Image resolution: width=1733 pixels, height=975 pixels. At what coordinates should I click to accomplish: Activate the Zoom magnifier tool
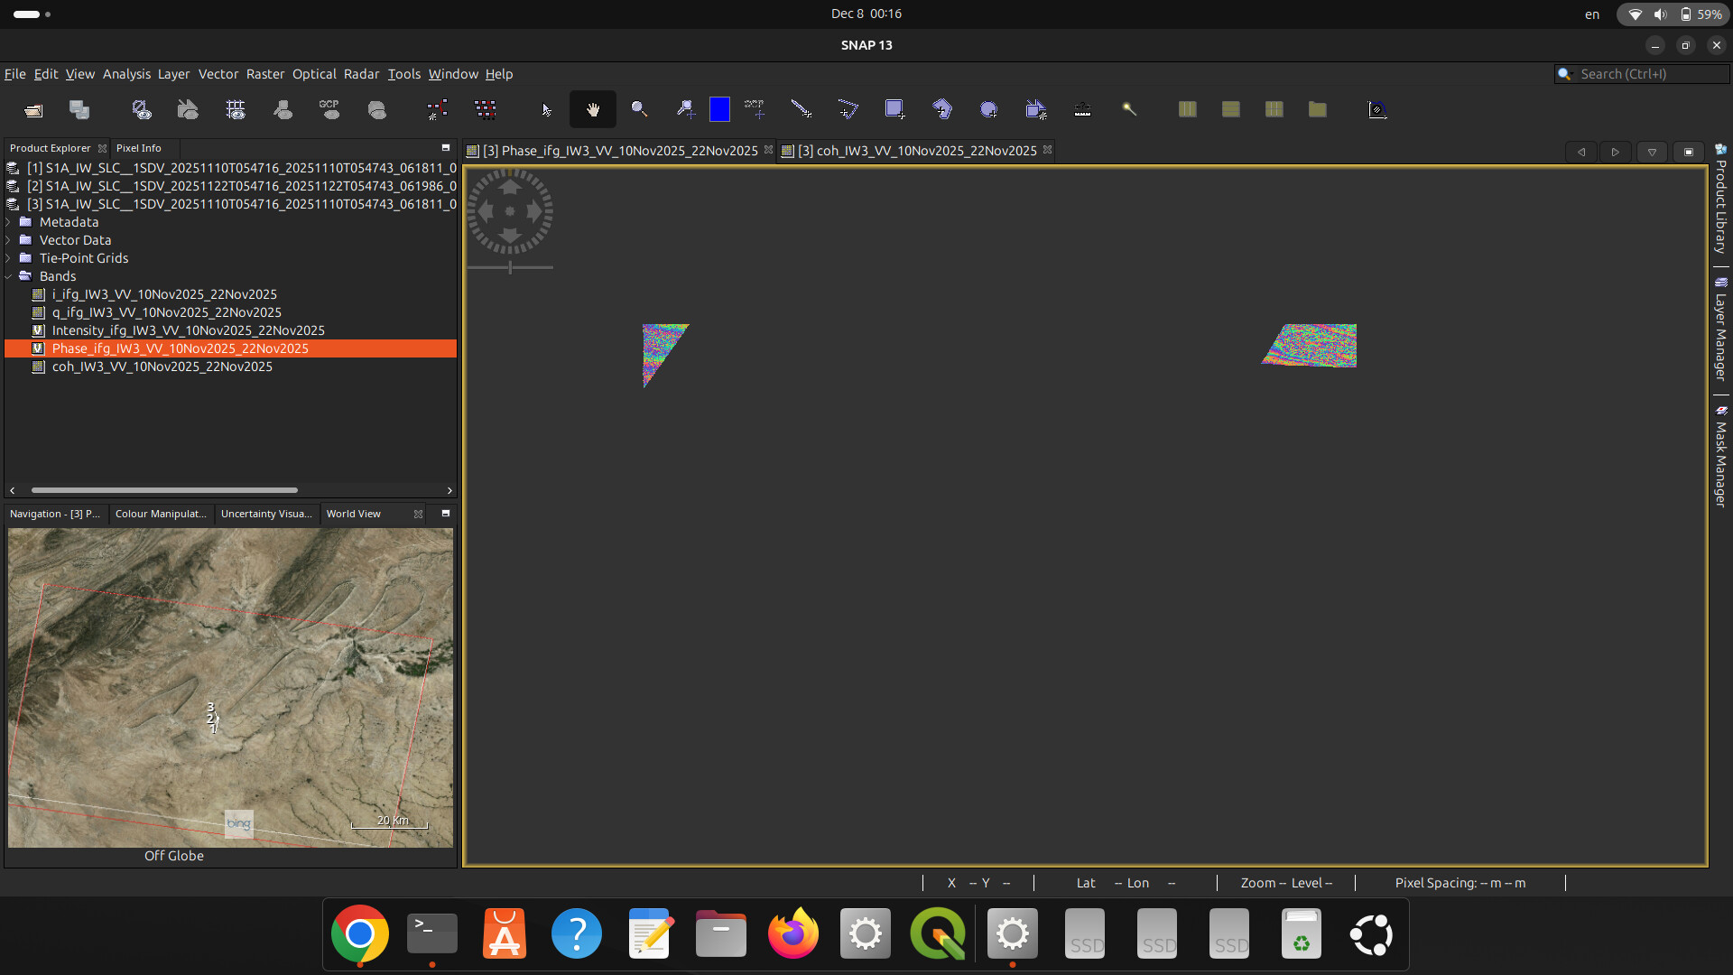[639, 110]
